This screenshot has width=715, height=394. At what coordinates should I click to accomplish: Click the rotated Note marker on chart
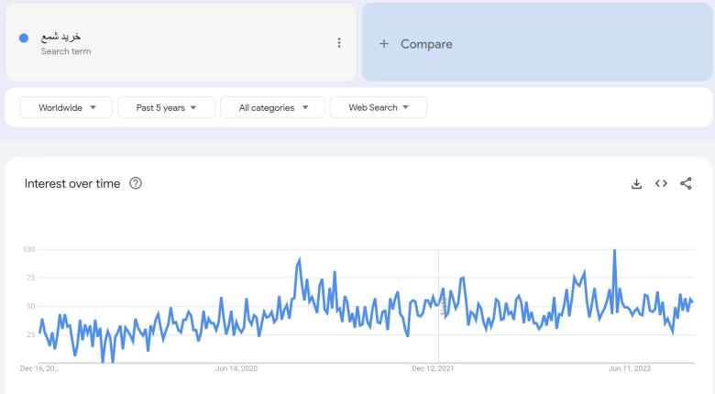tap(443, 307)
